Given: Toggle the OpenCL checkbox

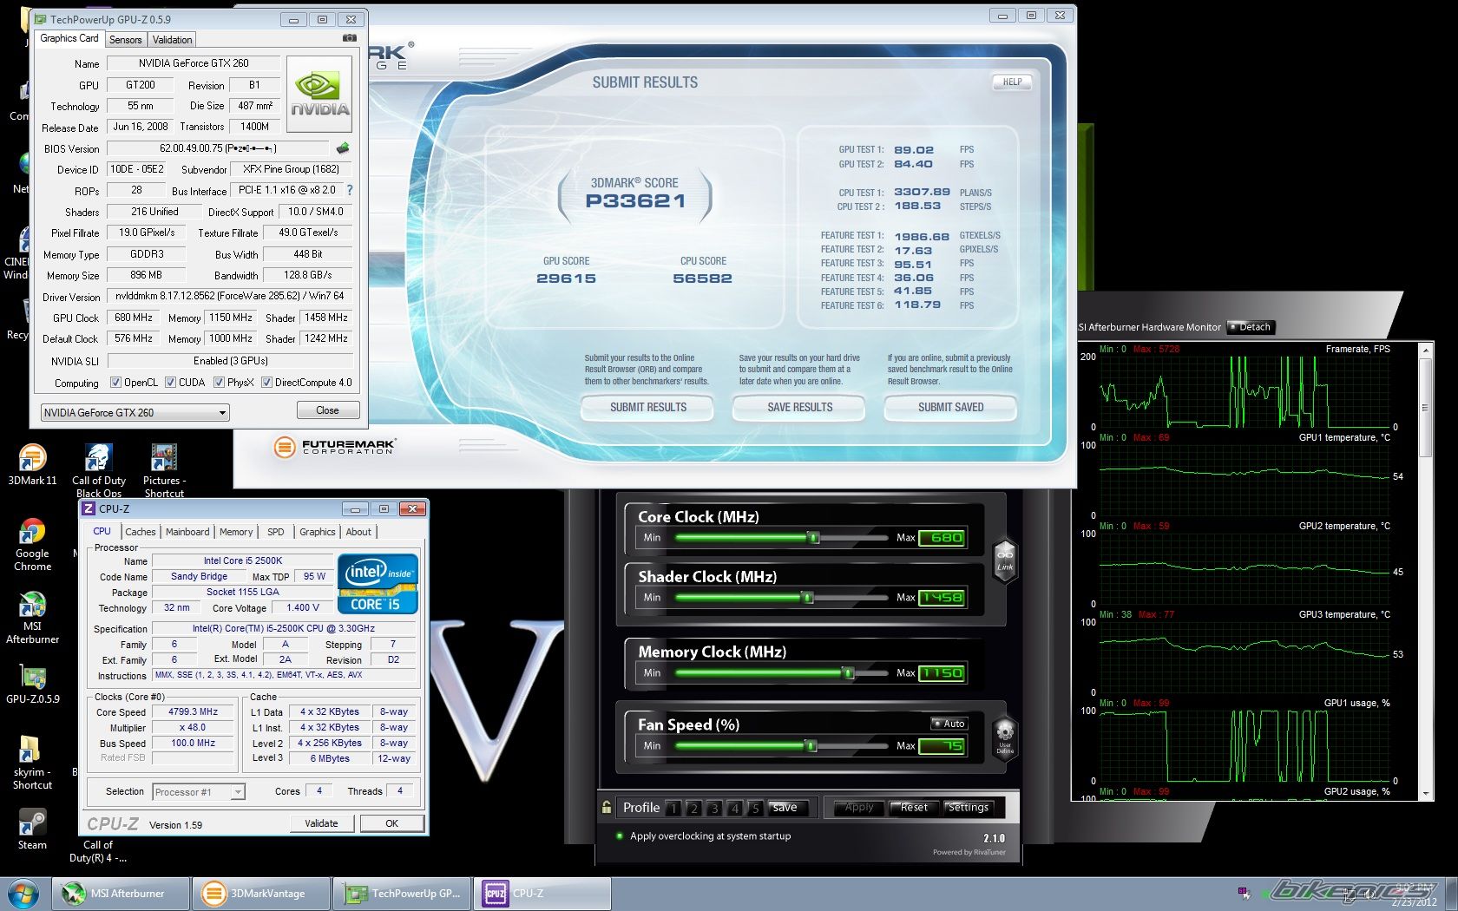Looking at the screenshot, I should point(115,383).
